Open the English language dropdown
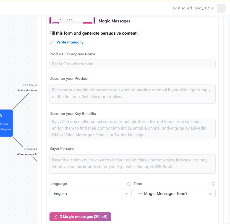 click(x=90, y=194)
